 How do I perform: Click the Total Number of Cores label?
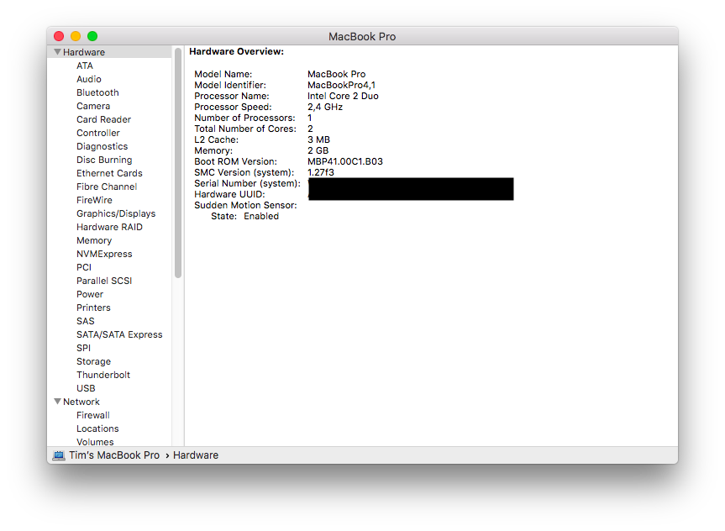pyautogui.click(x=245, y=129)
